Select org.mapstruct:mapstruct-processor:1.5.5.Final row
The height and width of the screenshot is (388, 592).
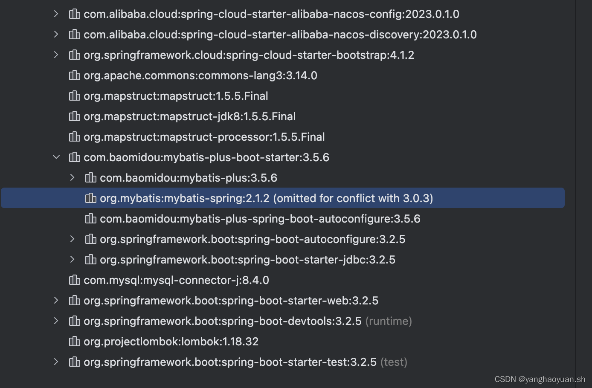[x=283, y=137]
